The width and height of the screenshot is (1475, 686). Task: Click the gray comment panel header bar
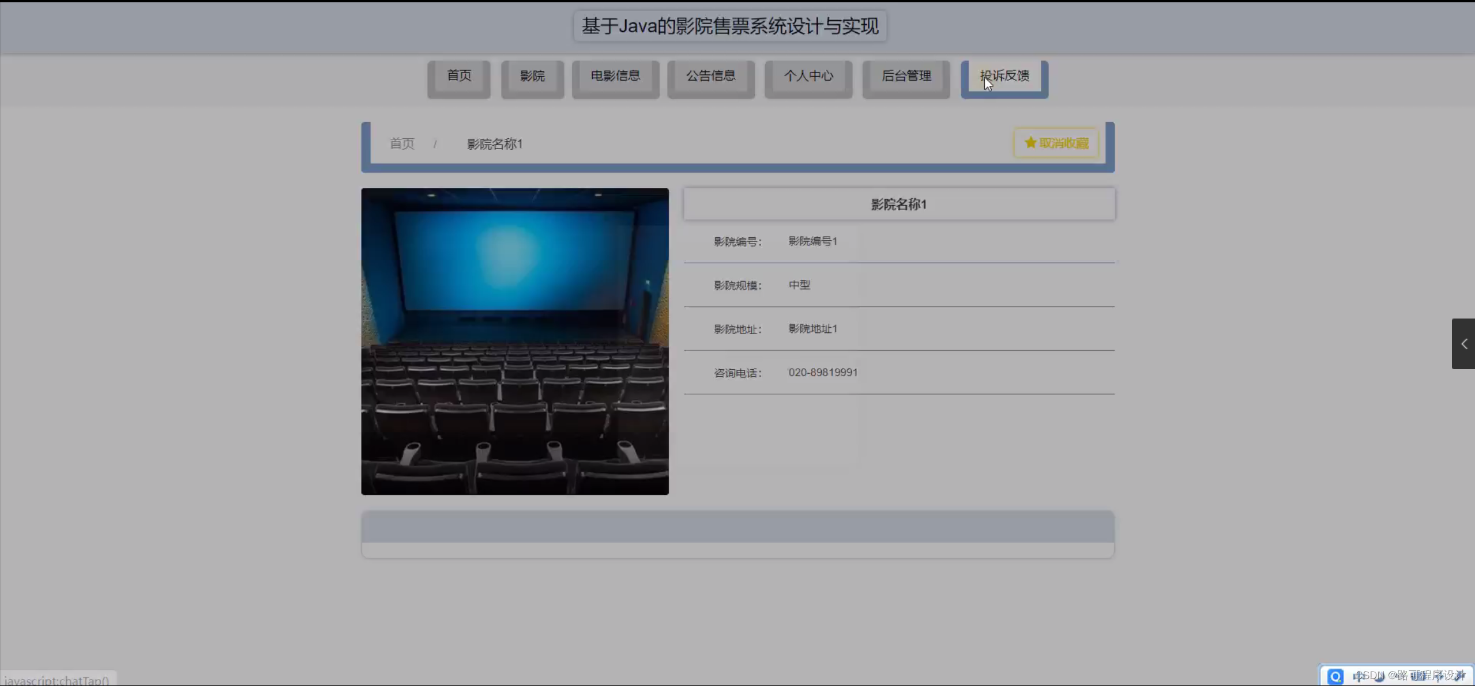737,526
